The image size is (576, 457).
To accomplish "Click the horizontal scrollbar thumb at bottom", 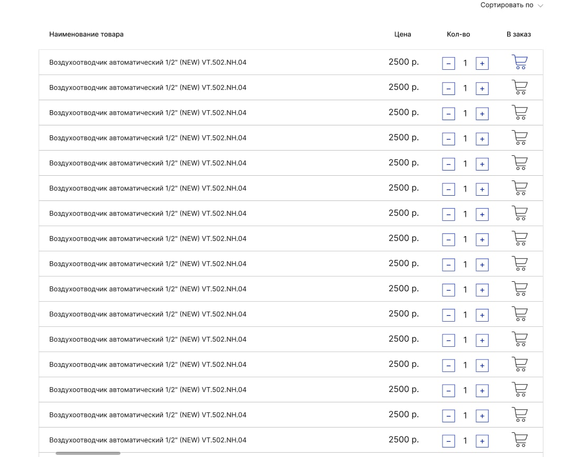I will pyautogui.click(x=88, y=453).
